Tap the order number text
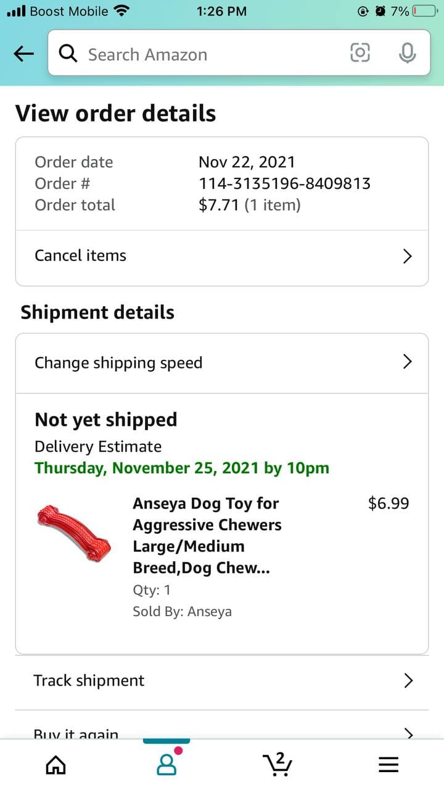444x790 pixels. pyautogui.click(x=284, y=183)
